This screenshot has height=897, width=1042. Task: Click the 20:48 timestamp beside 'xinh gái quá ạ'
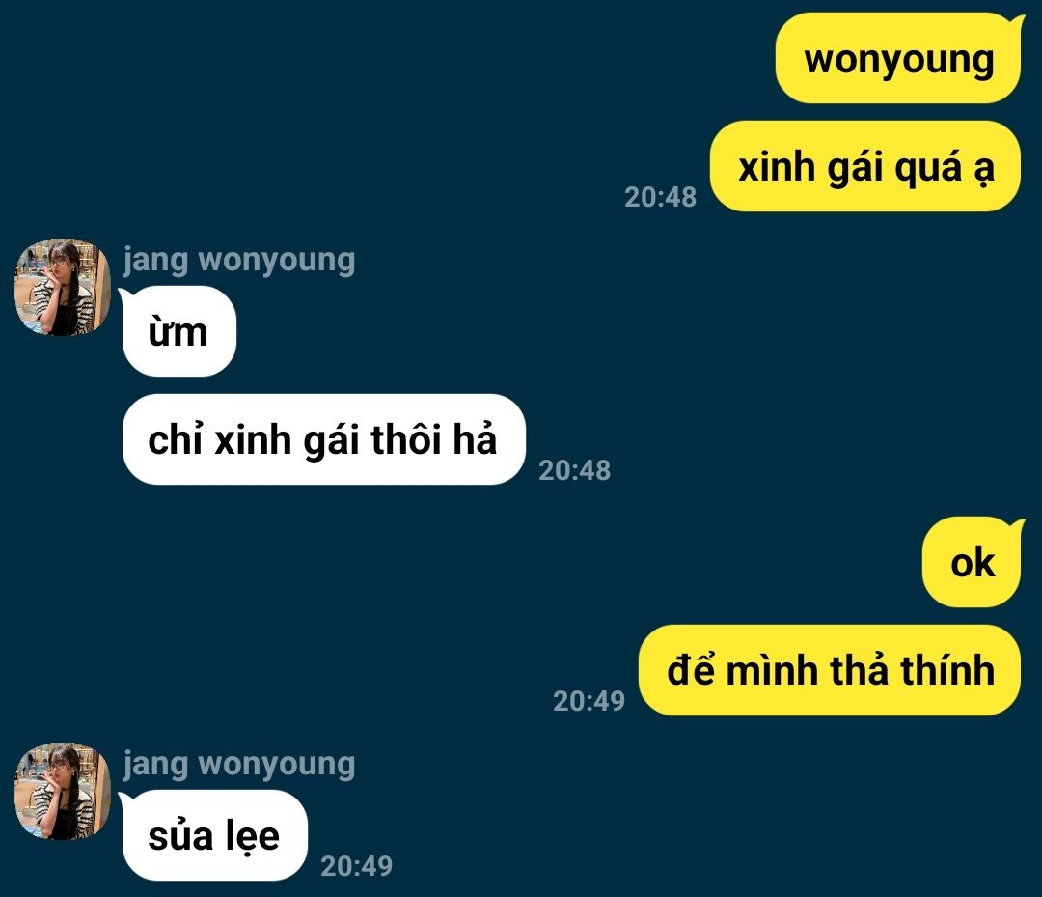pyautogui.click(x=661, y=197)
